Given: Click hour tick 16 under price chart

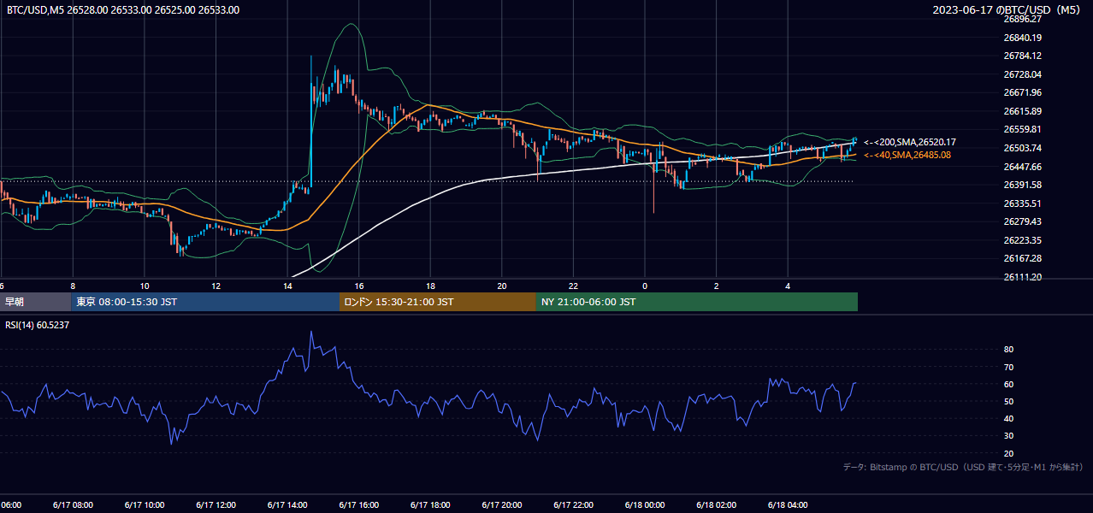Looking at the screenshot, I should tap(359, 286).
